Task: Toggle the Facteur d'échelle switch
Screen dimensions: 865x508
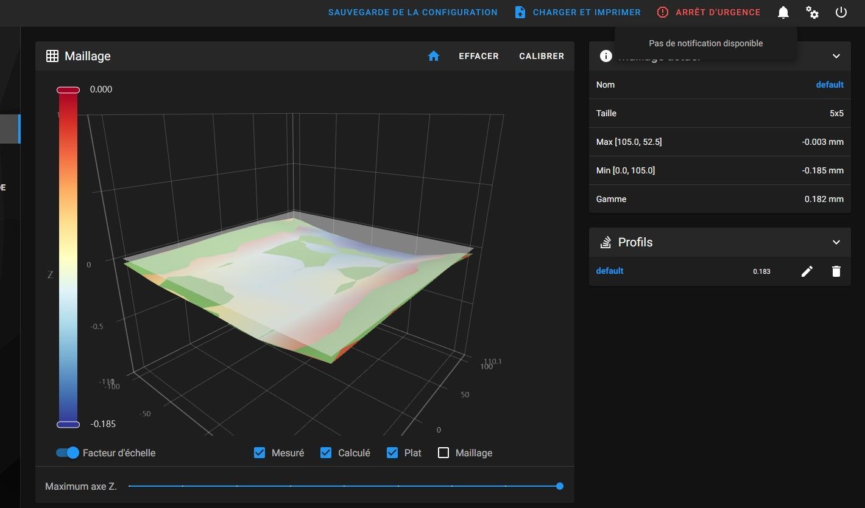Action: [68, 453]
